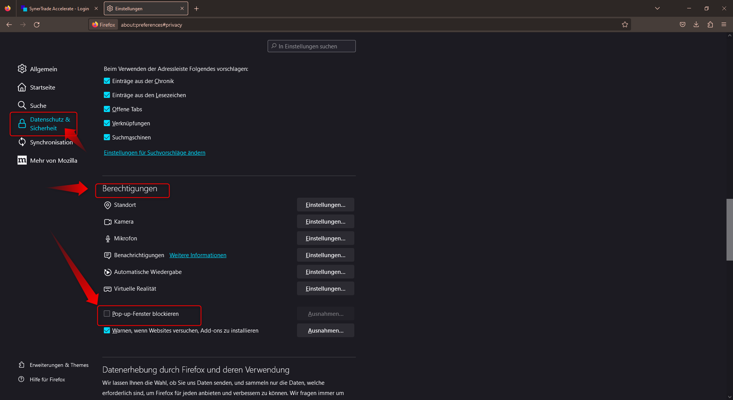The width and height of the screenshot is (733, 400).
Task: Open the Downloads panel icon
Action: click(696, 25)
